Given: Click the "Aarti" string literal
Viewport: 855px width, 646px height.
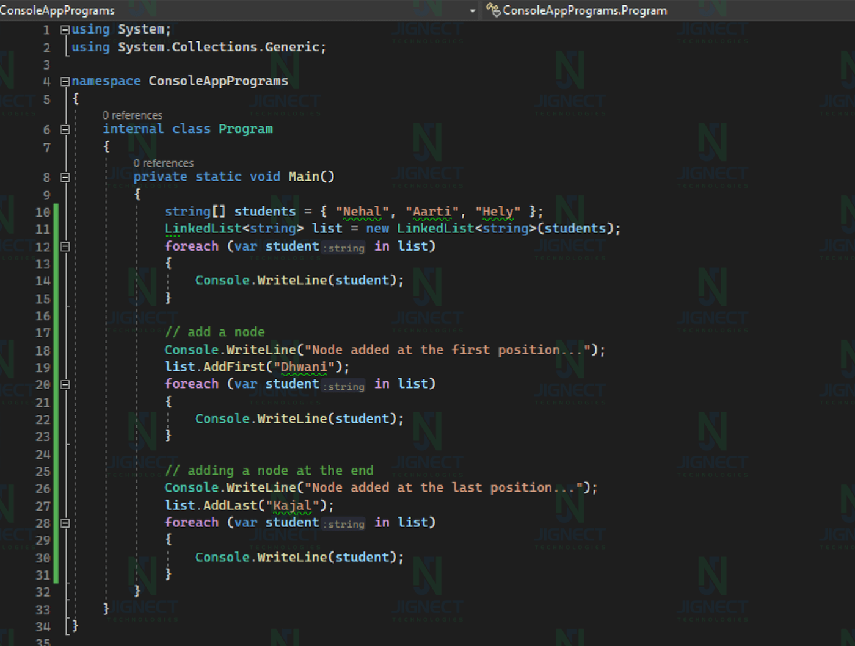Looking at the screenshot, I should click(x=432, y=211).
